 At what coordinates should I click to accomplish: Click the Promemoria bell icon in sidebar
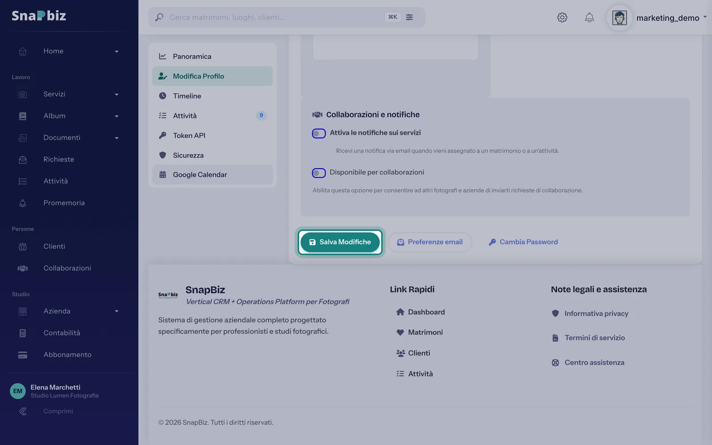23,203
